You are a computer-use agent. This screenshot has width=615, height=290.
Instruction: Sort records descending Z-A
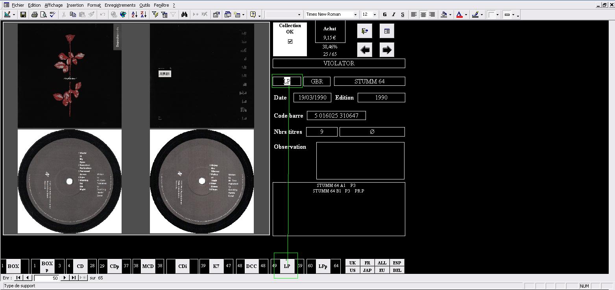[x=143, y=15]
